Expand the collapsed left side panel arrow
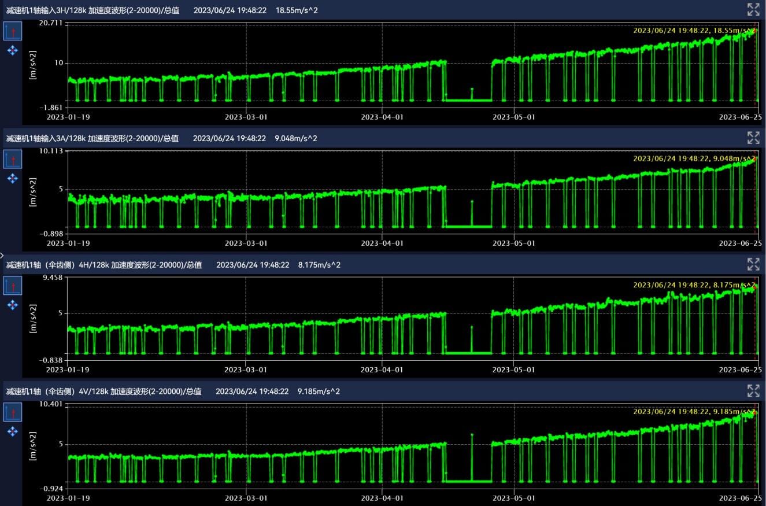This screenshot has width=766, height=506. (x=2, y=254)
